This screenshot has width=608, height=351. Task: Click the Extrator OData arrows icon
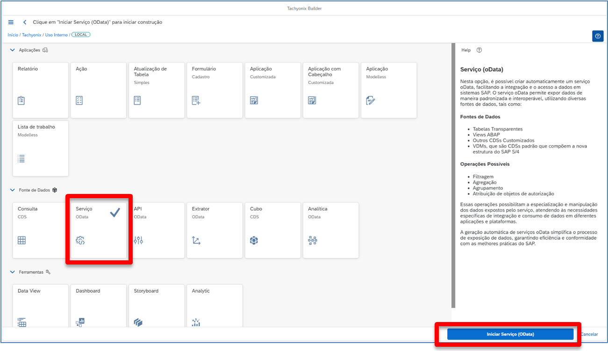point(196,241)
